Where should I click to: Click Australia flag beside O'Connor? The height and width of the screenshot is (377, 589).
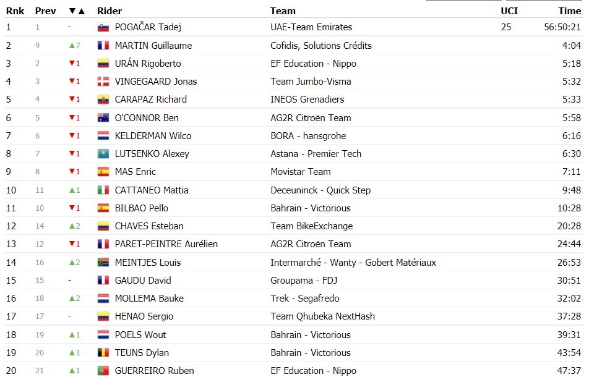[103, 118]
